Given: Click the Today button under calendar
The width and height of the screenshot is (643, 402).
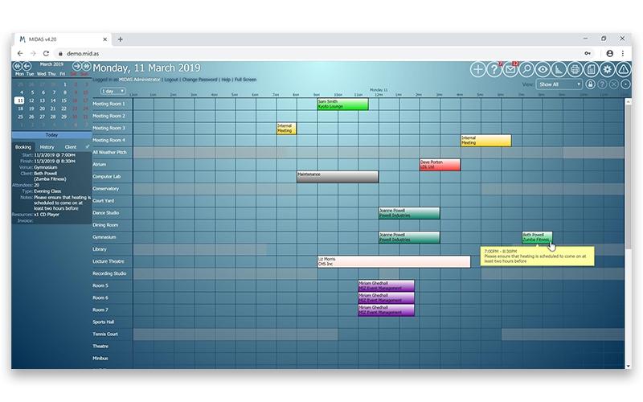Looking at the screenshot, I should point(51,135).
